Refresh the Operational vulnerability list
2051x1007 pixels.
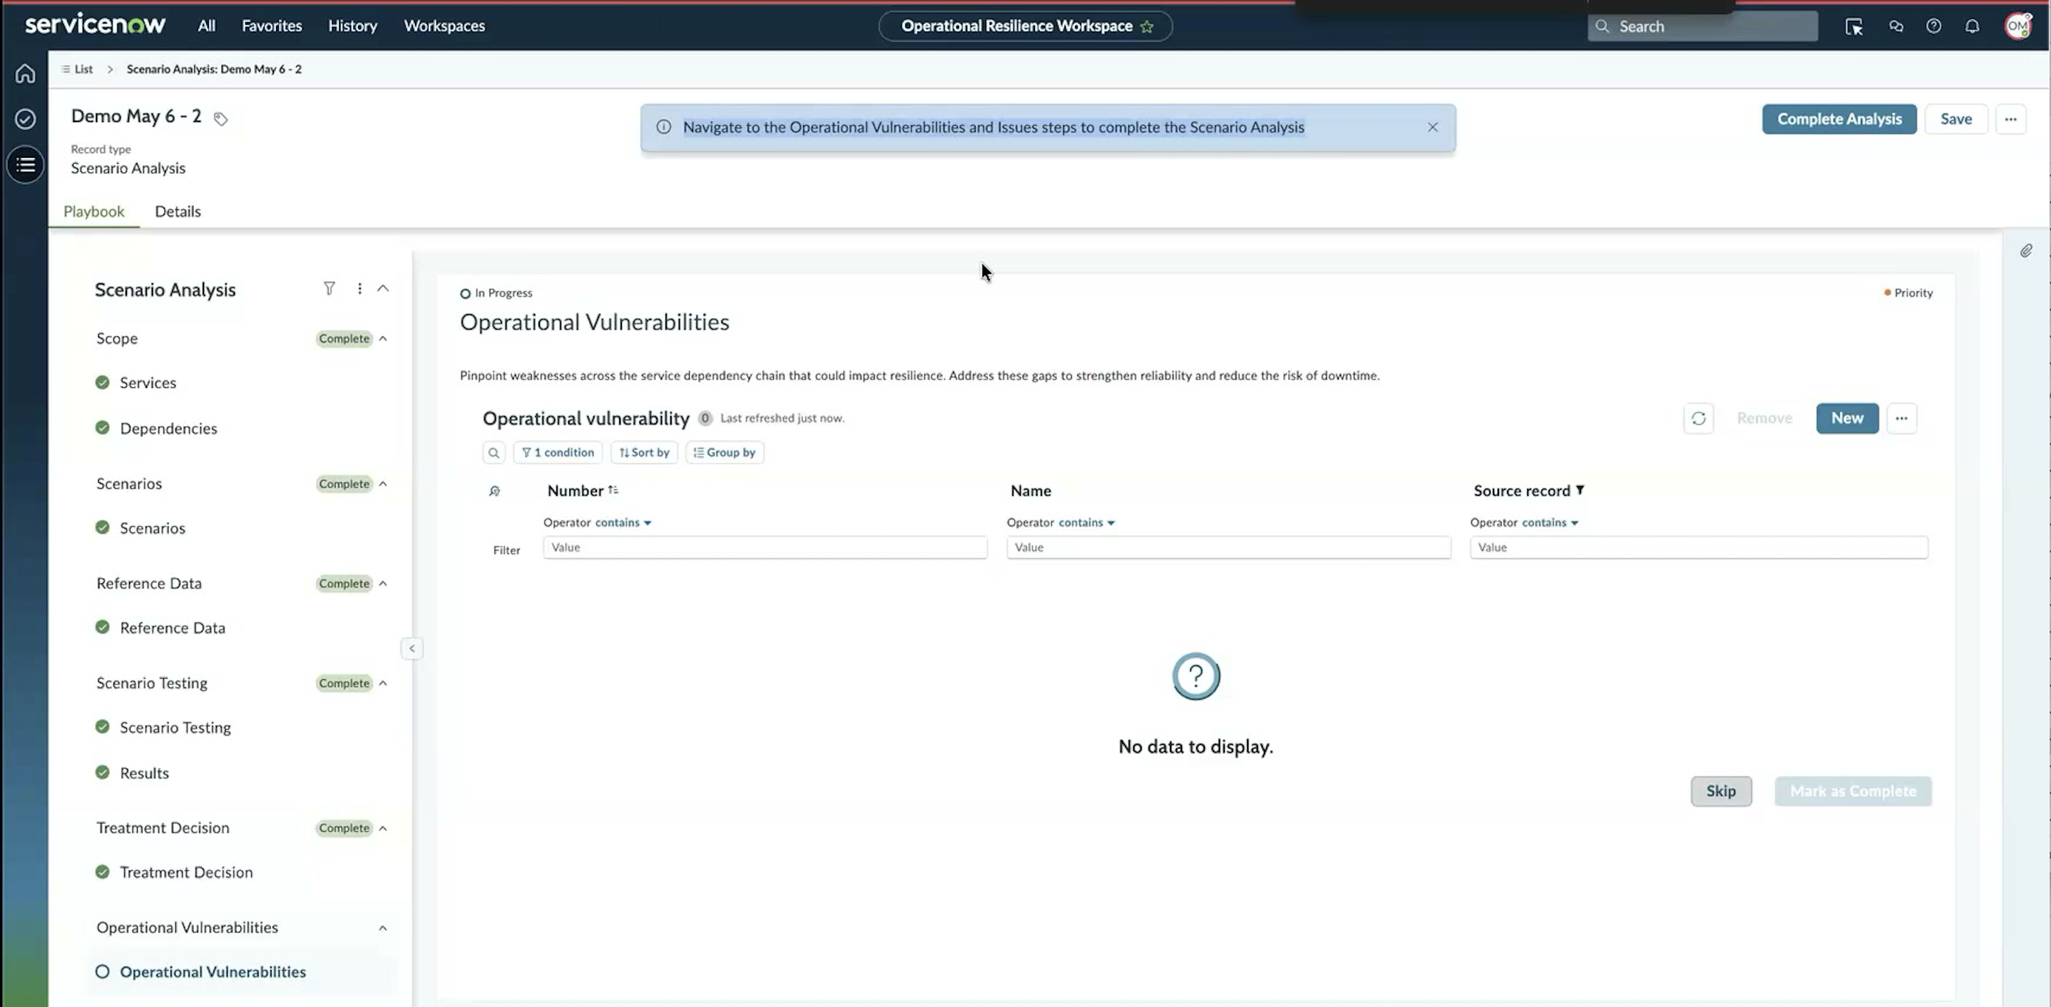point(1698,418)
